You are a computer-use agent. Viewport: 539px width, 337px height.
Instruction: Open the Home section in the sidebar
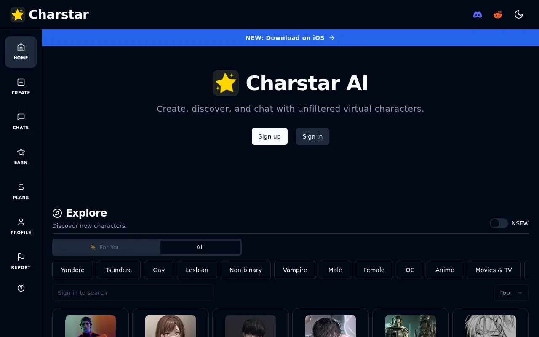[x=21, y=51]
